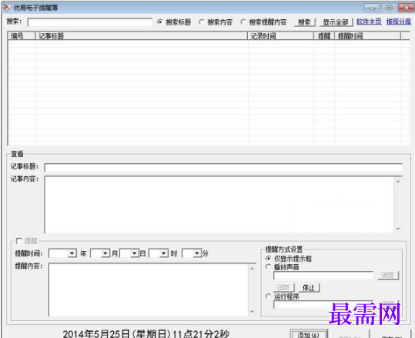Open the 推荐分享 link
Image resolution: width=415 pixels, height=338 pixels.
coord(399,22)
